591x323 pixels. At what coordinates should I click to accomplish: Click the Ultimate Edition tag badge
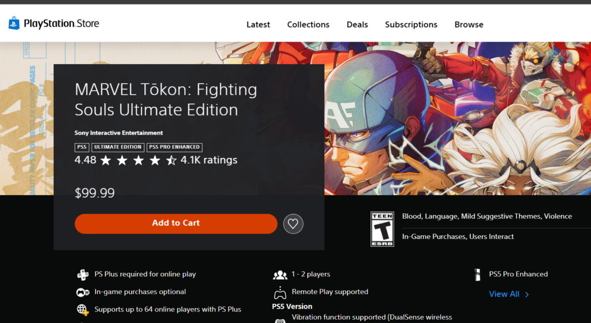coord(118,147)
